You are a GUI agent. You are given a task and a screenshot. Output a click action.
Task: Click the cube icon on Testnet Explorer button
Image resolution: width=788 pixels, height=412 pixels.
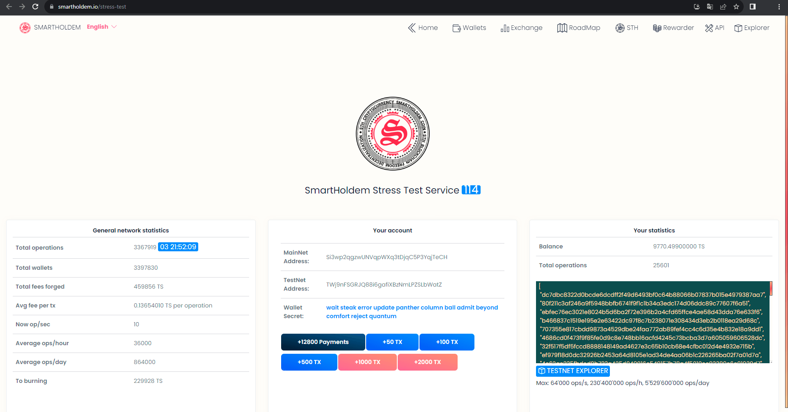tap(542, 371)
